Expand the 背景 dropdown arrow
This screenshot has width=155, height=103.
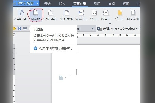point(123,19)
